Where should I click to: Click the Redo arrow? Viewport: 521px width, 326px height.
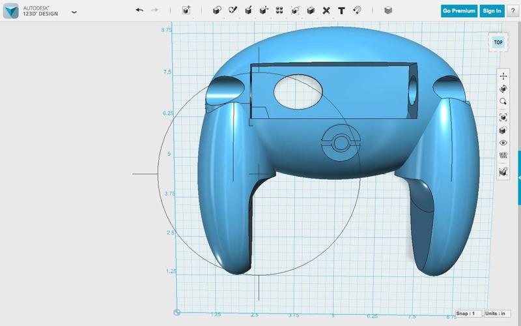(x=154, y=10)
